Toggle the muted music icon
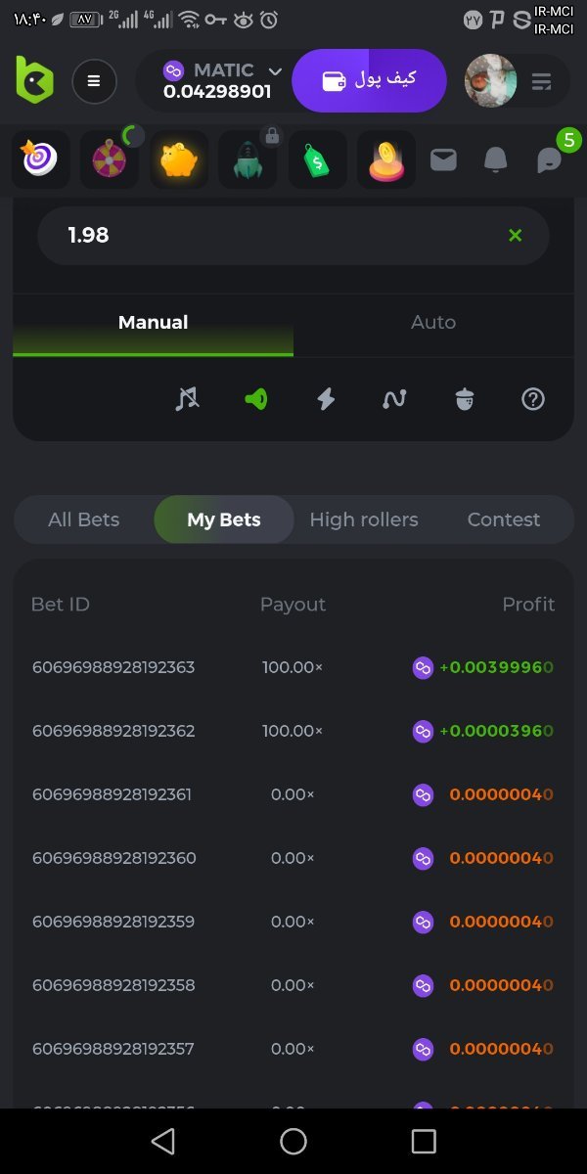 point(186,399)
